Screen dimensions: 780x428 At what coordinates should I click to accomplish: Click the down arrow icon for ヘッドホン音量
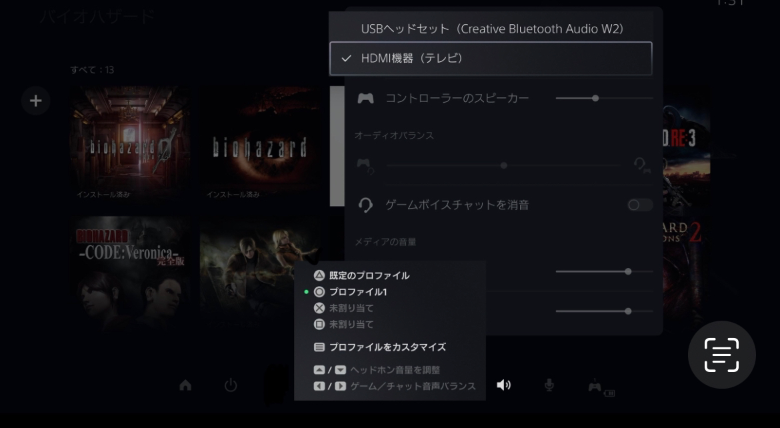[340, 370]
